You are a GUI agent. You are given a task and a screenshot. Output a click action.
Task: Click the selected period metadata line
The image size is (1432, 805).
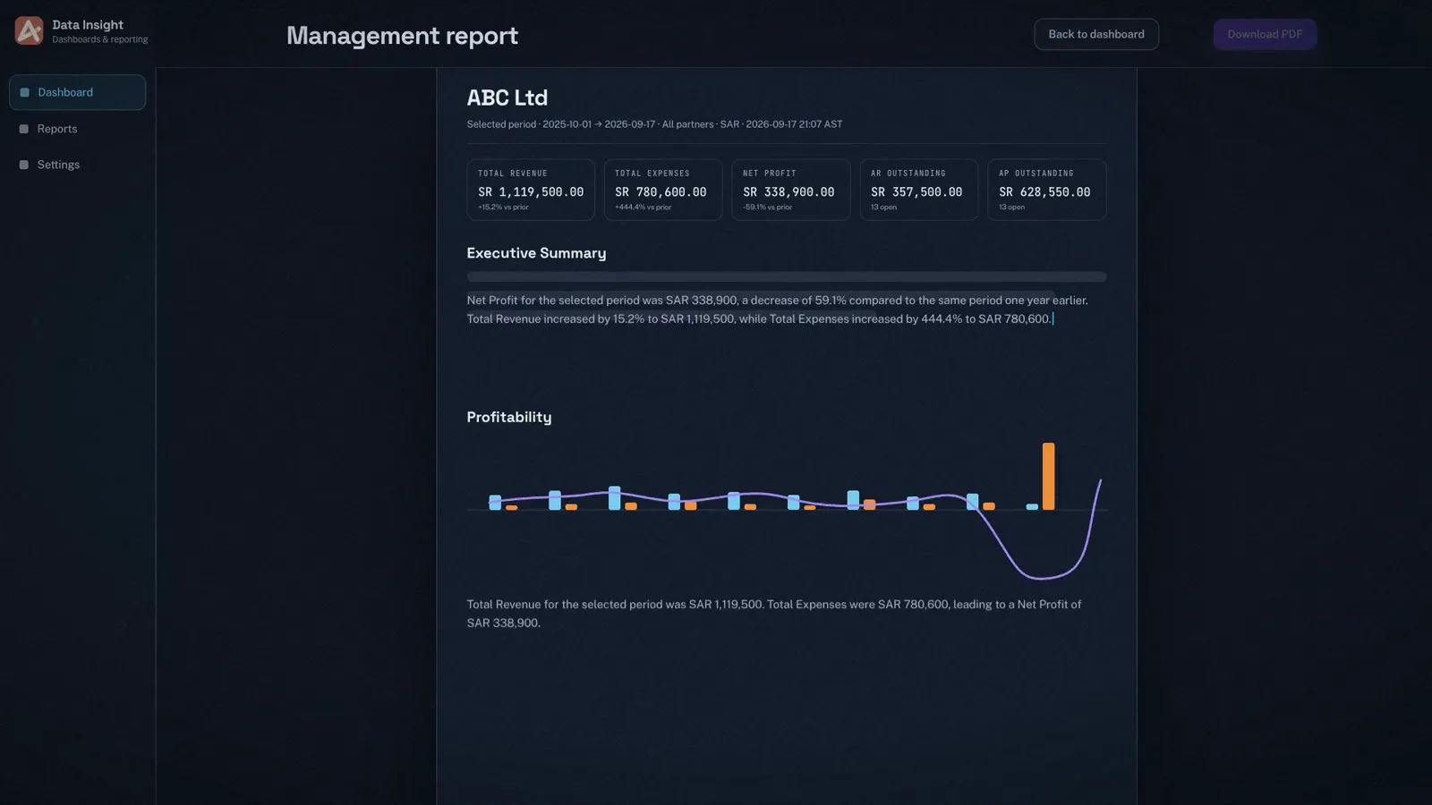[x=654, y=124]
